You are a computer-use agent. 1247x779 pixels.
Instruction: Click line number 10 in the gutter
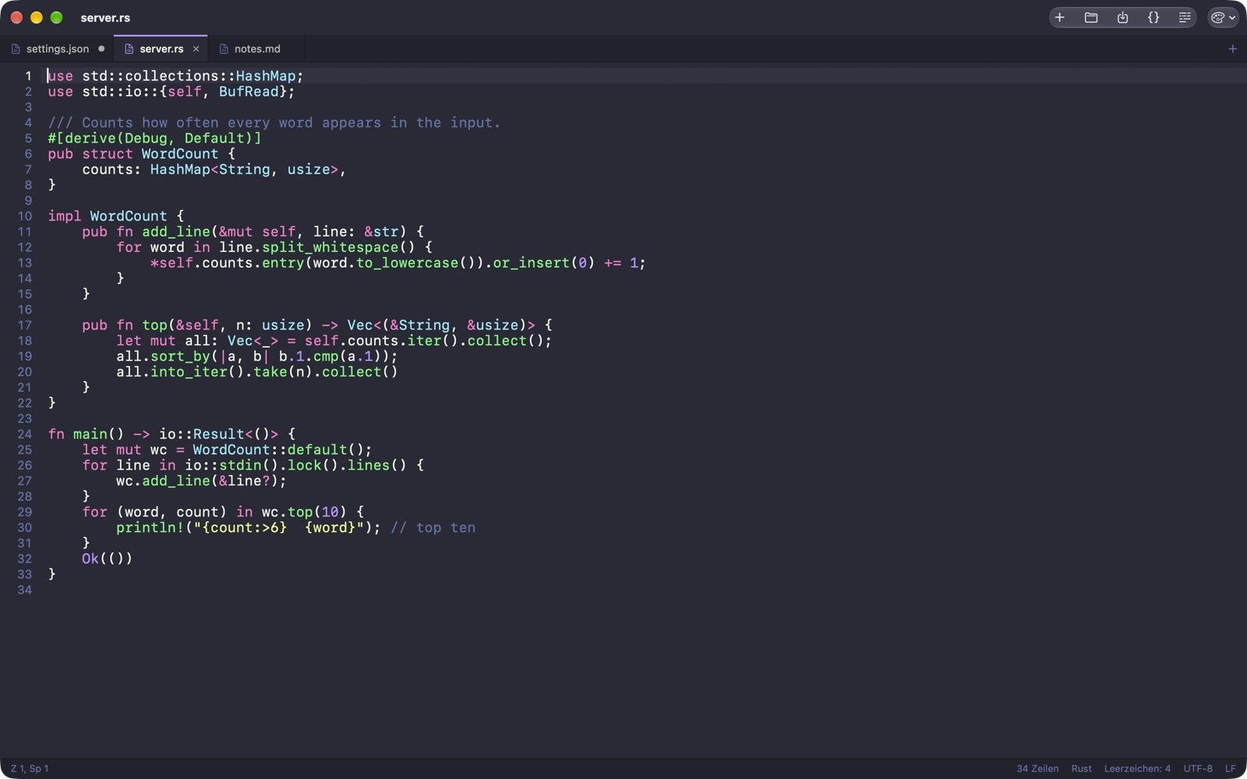coord(25,216)
